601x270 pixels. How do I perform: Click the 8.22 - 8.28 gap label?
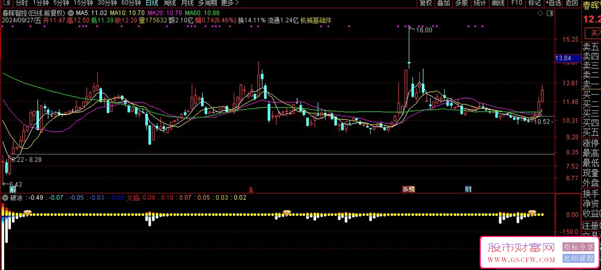point(26,159)
